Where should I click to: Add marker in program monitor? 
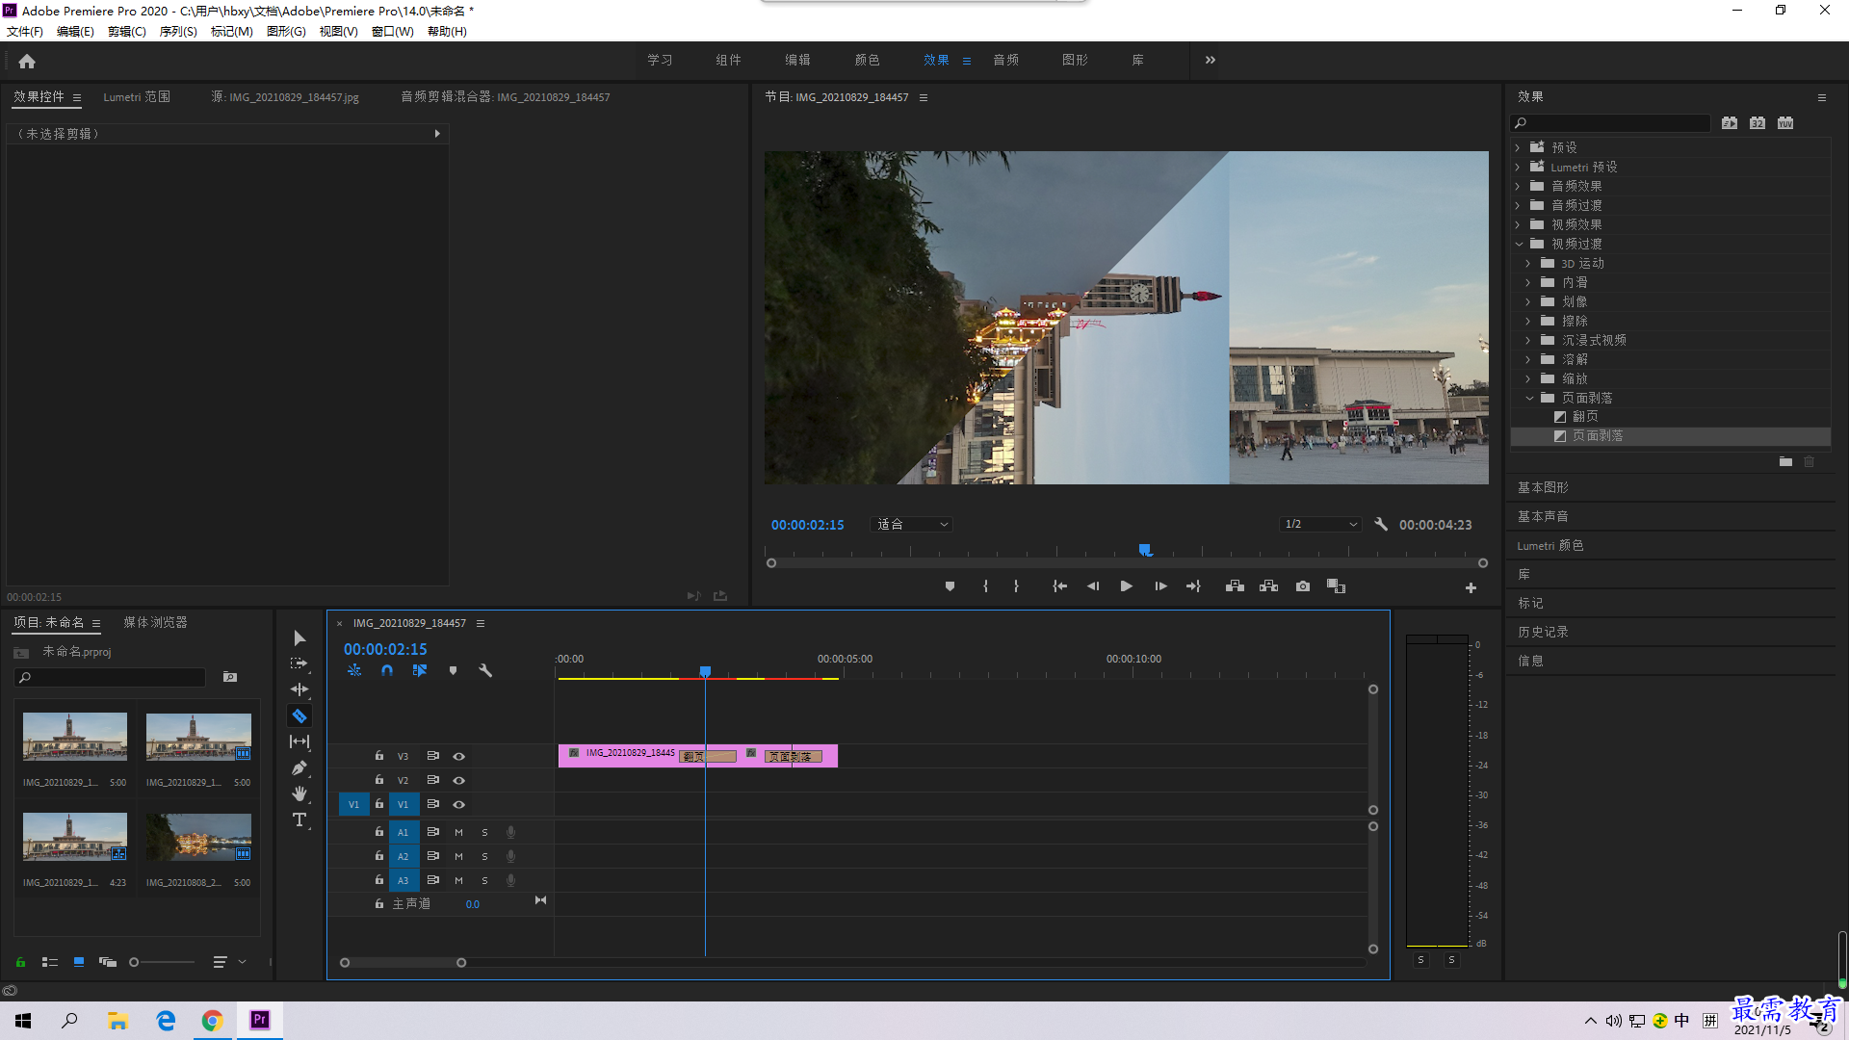[x=950, y=586]
